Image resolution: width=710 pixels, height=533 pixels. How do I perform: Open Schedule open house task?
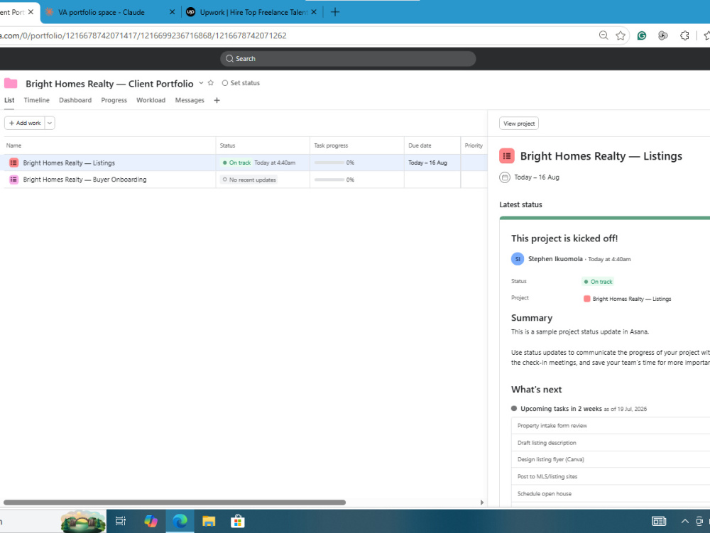[545, 494]
